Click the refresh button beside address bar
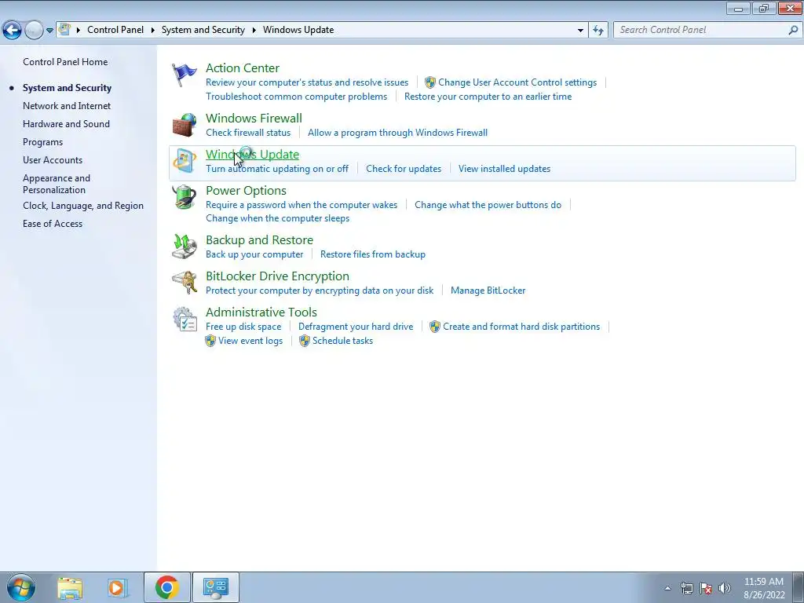 tap(598, 31)
